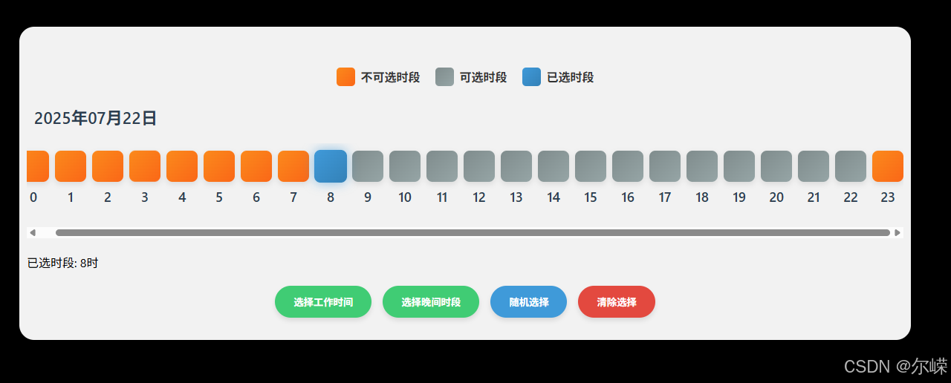This screenshot has width=951, height=383.
Task: Click the 已选时段 legend label
Action: pos(571,77)
